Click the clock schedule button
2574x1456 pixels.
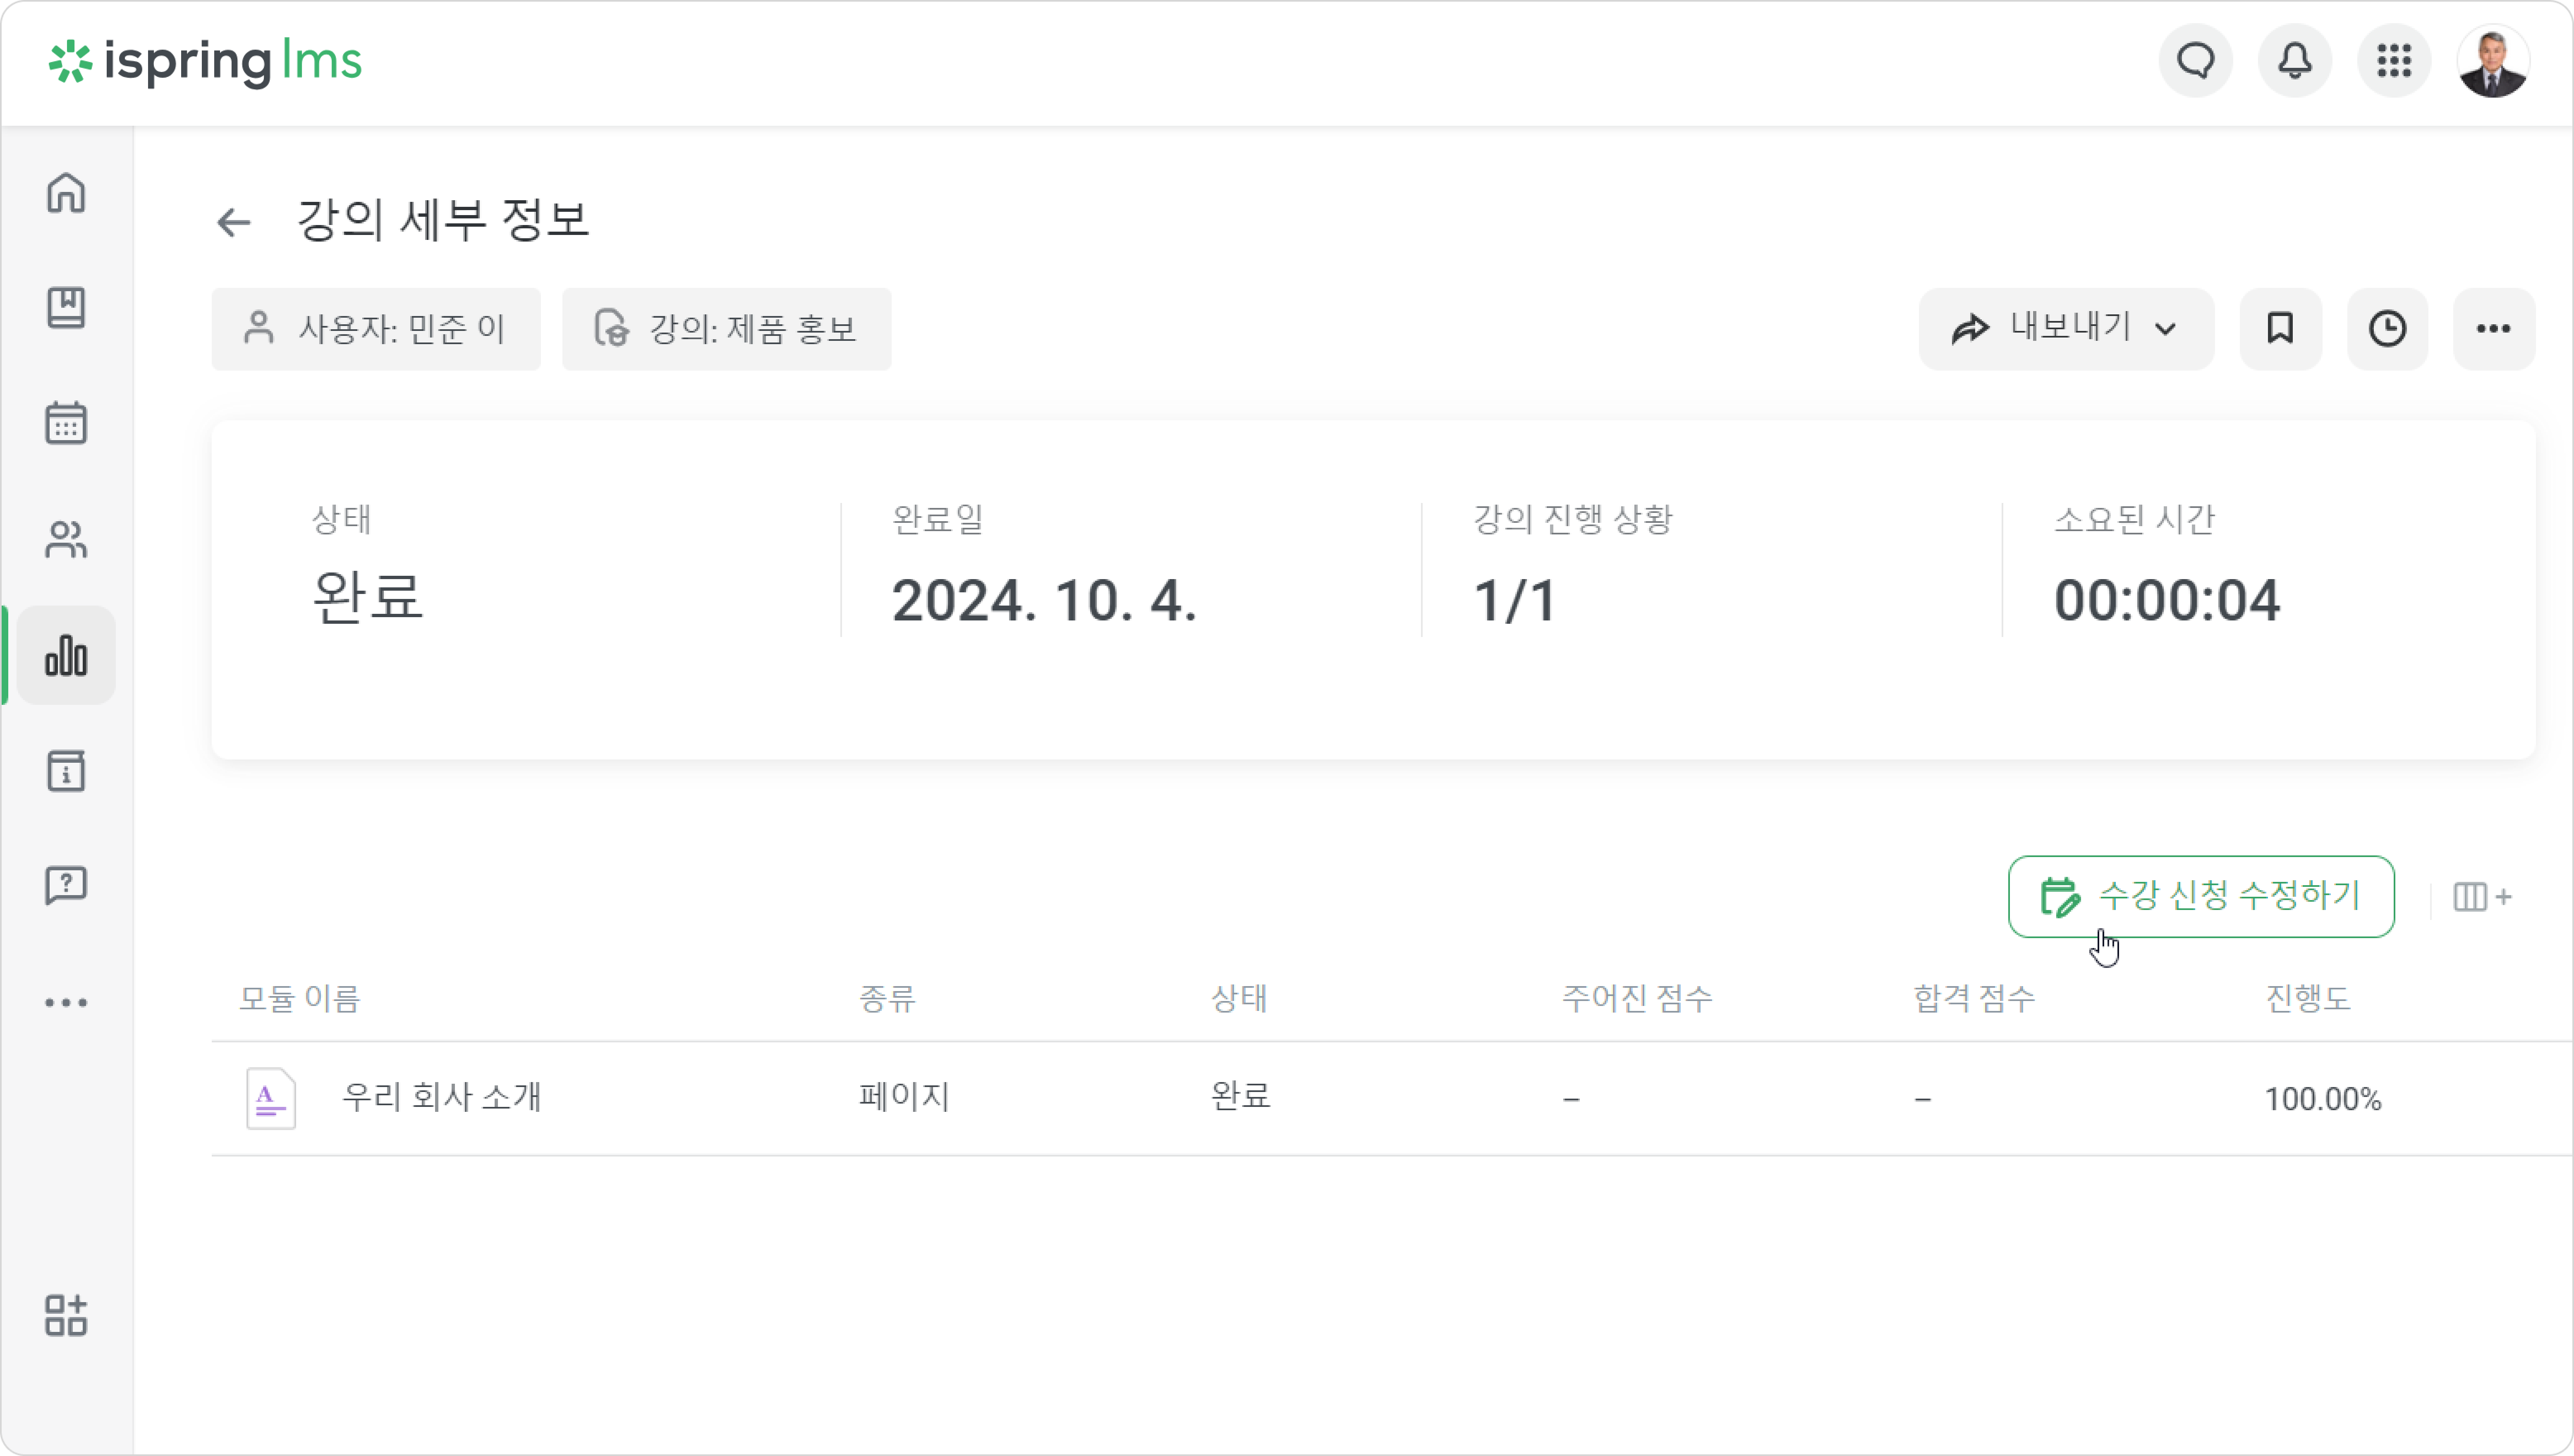click(x=2387, y=329)
